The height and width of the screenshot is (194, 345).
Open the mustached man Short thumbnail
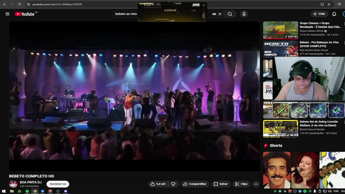pyautogui.click(x=277, y=170)
